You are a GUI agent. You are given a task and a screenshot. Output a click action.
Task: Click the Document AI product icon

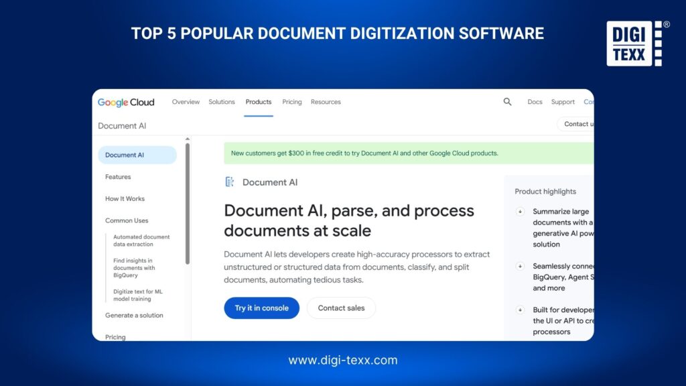230,182
